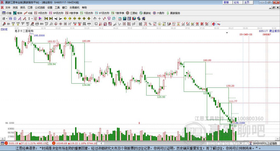This screenshot has height=151, width=280.
Task: Step chart right with the black right arrow
Action: tap(60, 19)
